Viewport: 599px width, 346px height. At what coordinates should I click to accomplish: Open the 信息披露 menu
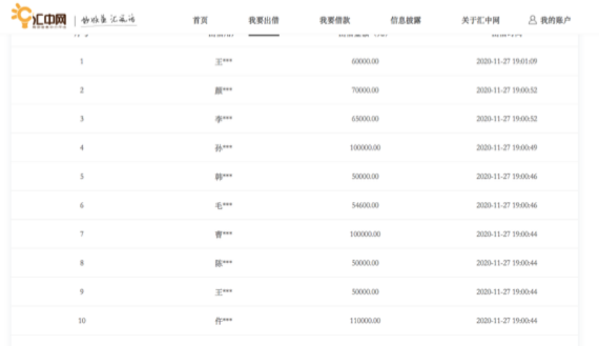(x=406, y=20)
